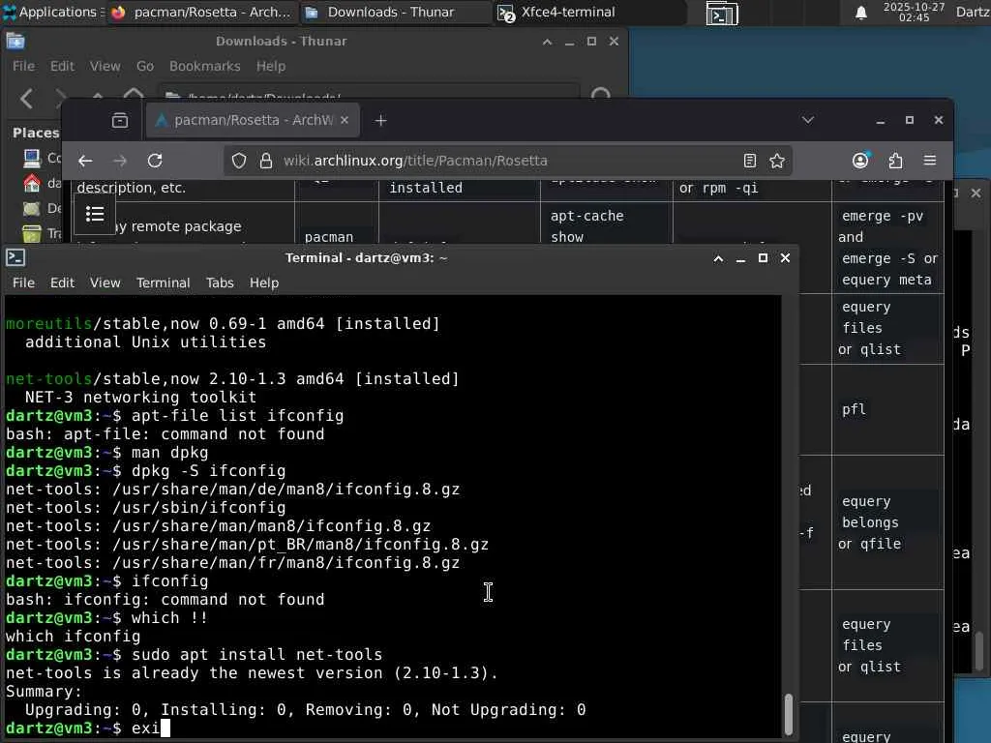Open terminal File menu
991x743 pixels.
click(23, 282)
